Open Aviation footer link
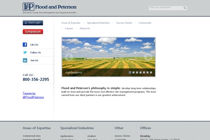210x140 pixels. (x=91, y=136)
